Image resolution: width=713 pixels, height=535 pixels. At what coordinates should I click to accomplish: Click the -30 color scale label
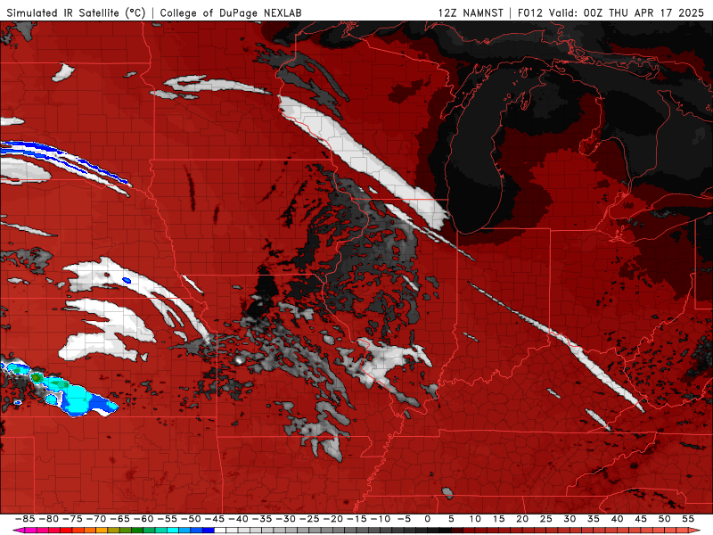coord(285,519)
